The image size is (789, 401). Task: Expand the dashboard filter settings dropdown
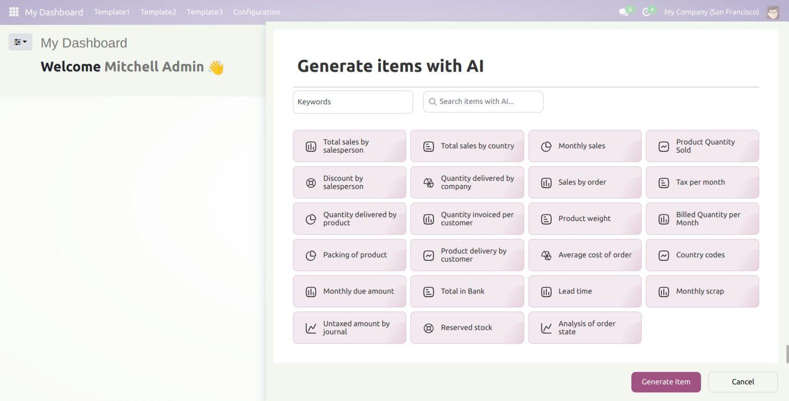point(21,42)
